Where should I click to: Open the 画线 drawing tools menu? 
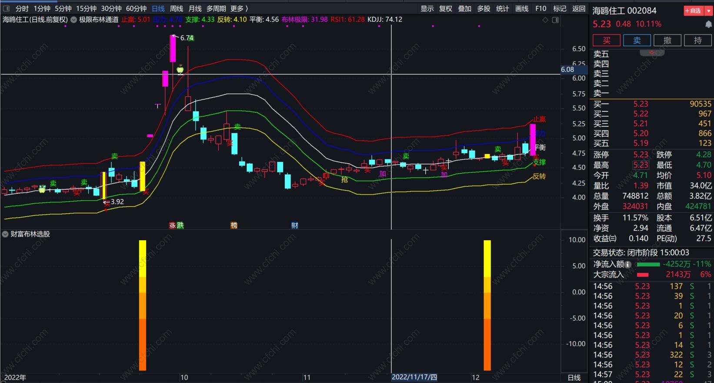coord(521,8)
